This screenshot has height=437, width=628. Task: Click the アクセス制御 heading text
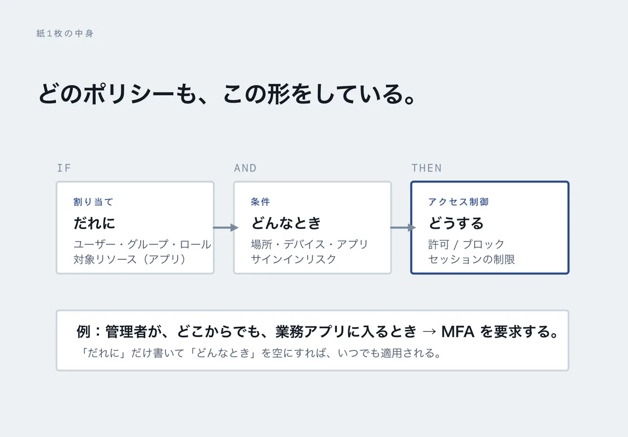458,202
